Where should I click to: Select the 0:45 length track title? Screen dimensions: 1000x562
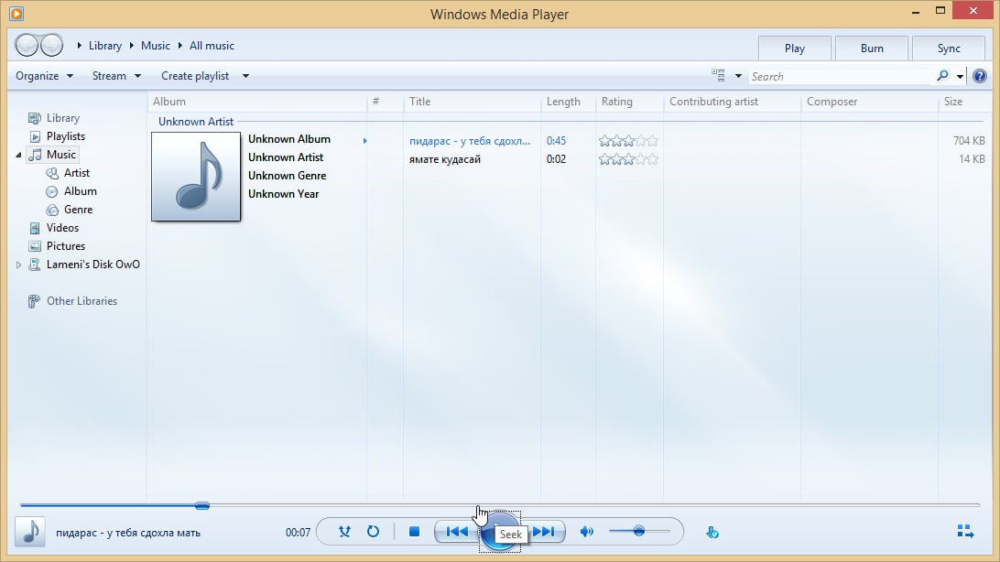tap(470, 141)
